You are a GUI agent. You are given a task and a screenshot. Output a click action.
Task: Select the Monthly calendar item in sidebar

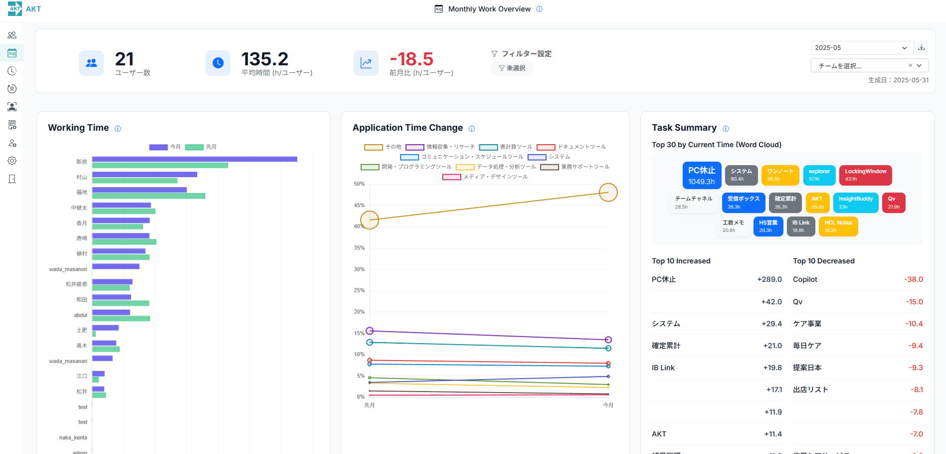[12, 53]
